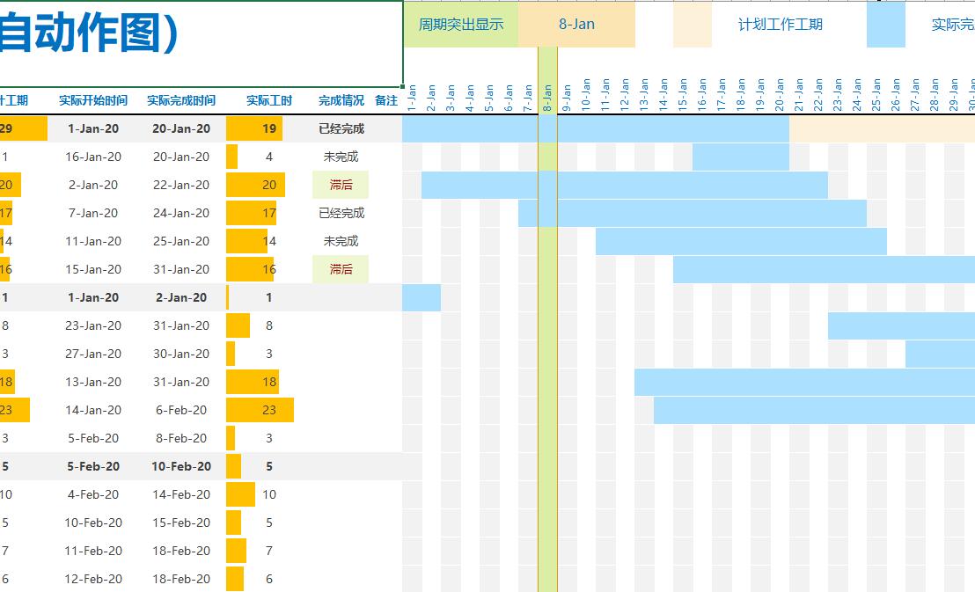Click the short blue Gantt bar for 1-Jan to 2-Jan
The width and height of the screenshot is (975, 592).
click(x=422, y=297)
